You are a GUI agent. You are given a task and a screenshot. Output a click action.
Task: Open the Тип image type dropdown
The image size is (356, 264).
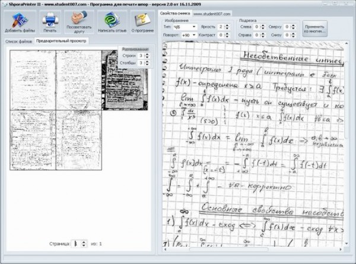[194, 27]
